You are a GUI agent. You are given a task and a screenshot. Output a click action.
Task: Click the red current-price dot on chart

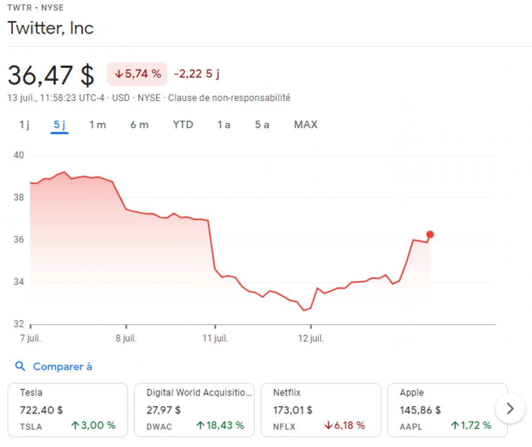pos(430,235)
